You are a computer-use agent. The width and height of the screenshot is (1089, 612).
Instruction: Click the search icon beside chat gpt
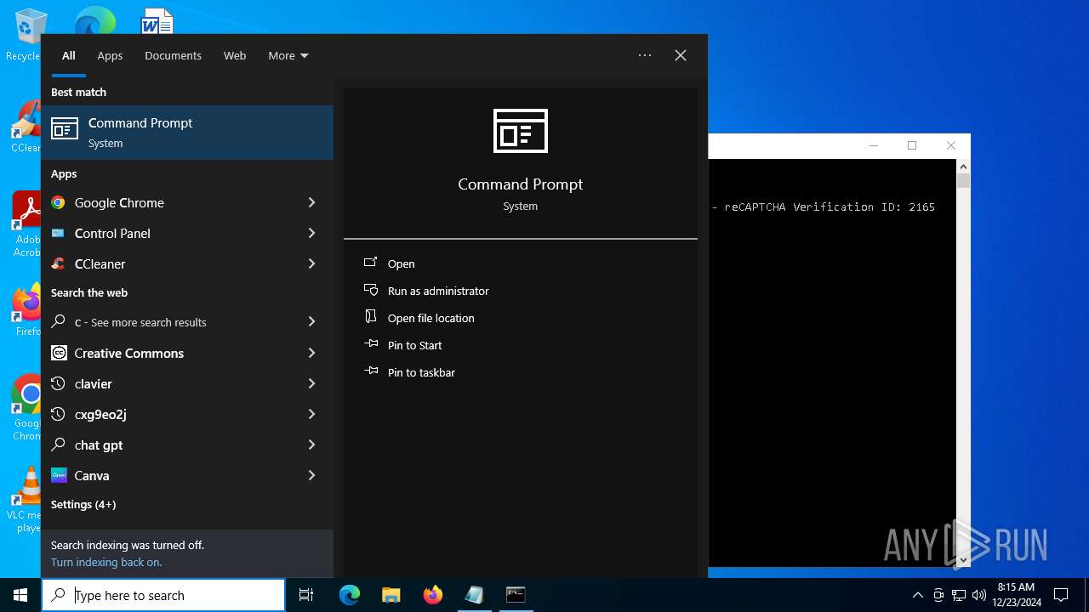coord(59,445)
